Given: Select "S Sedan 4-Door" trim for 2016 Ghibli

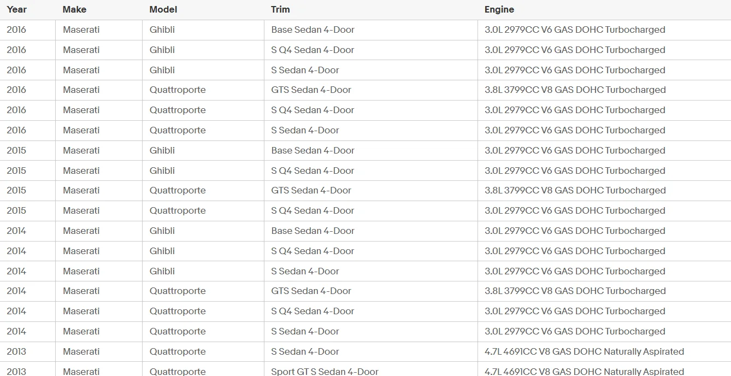Looking at the screenshot, I should (305, 70).
